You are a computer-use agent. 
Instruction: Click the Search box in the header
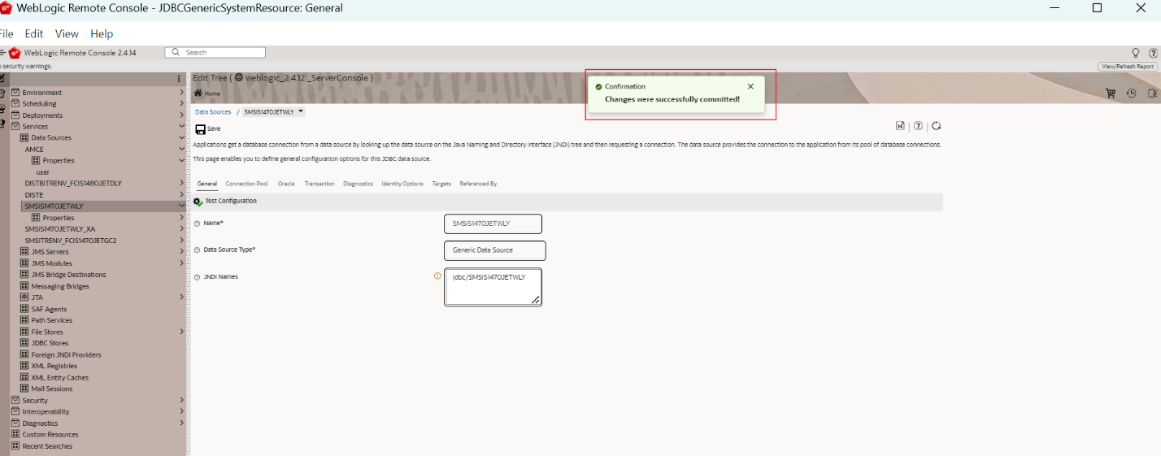(215, 52)
